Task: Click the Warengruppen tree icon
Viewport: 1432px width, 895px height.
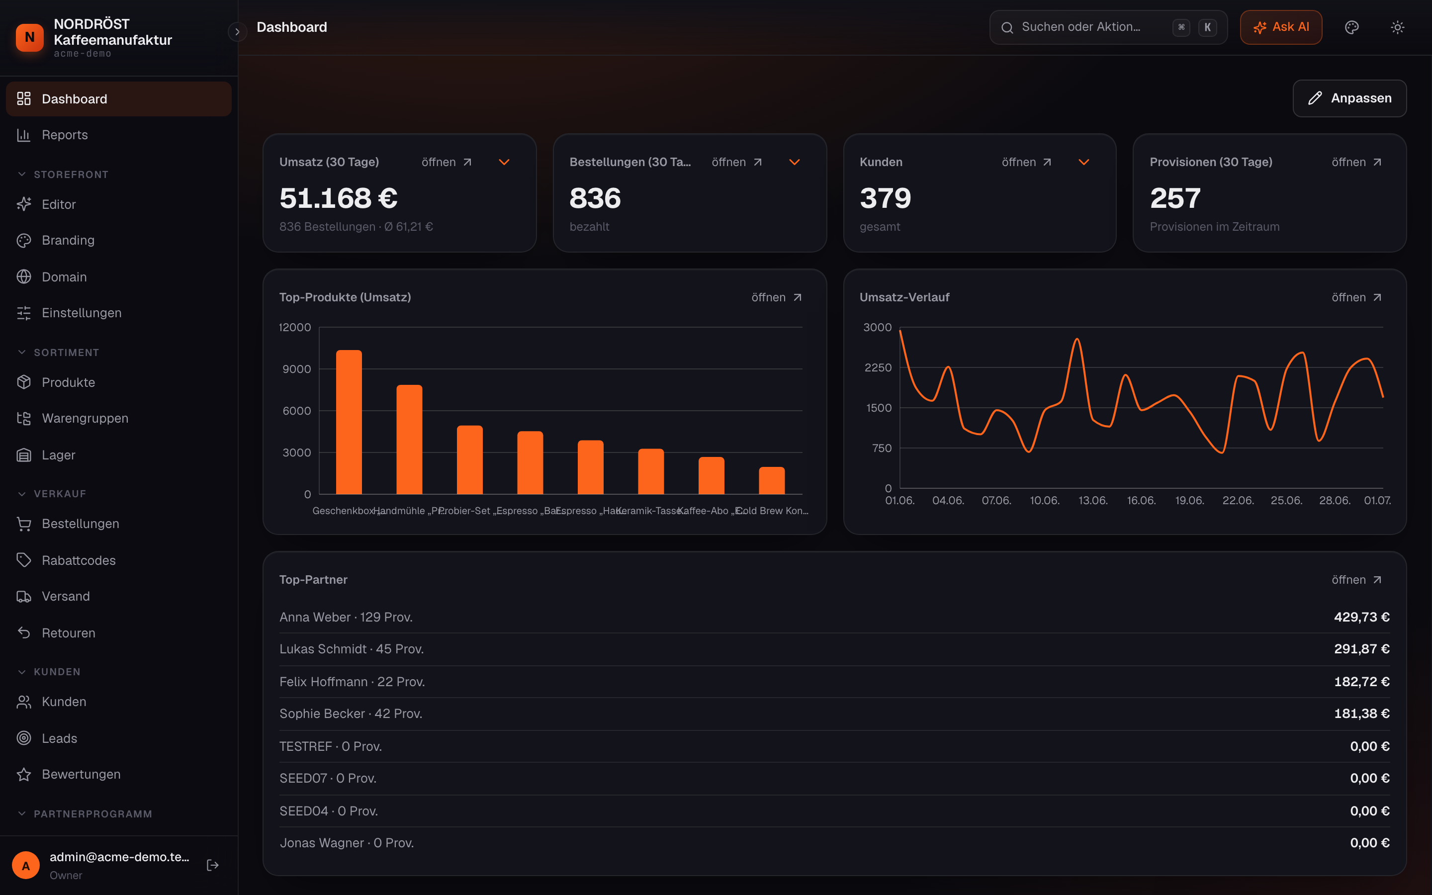Action: [24, 419]
